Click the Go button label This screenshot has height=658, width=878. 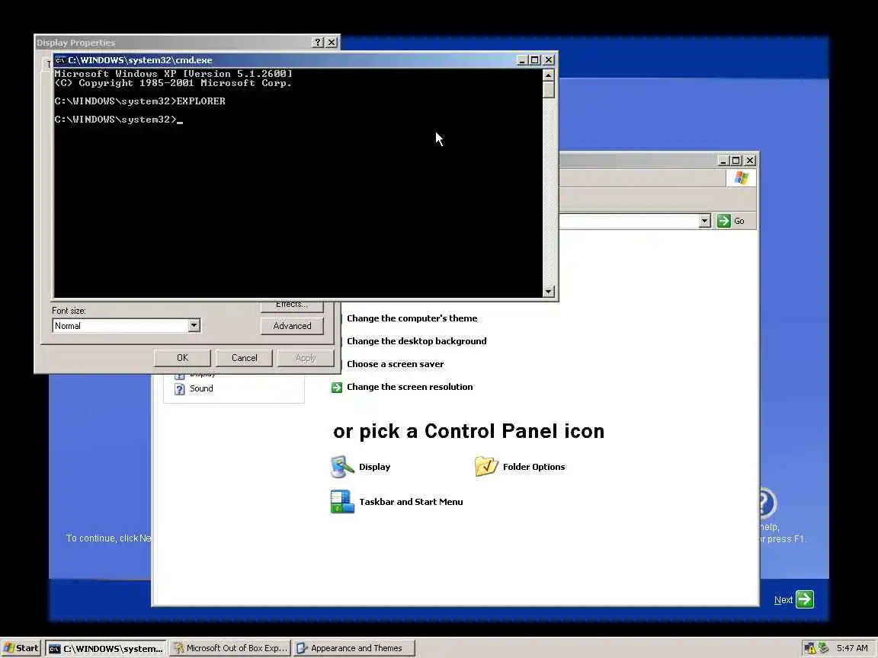[739, 222]
